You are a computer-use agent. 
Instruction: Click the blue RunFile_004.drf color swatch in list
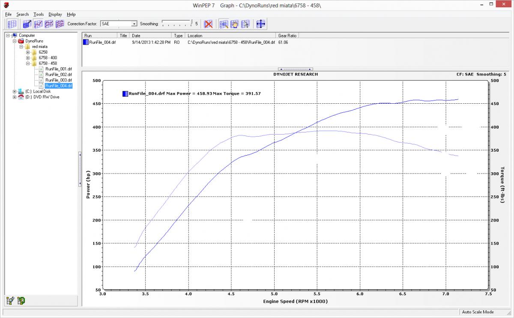coord(86,42)
